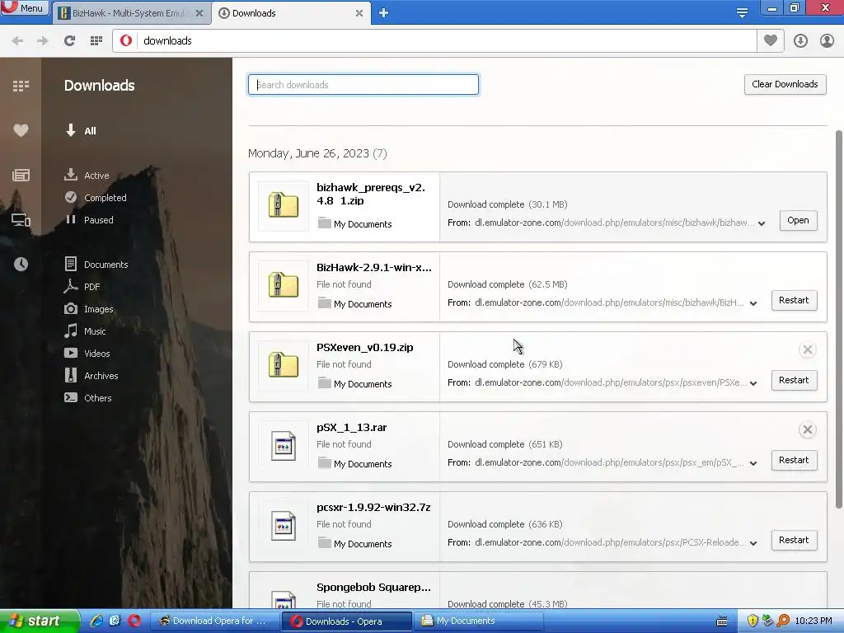
Task: Filter downloads by Others
Action: click(87, 398)
